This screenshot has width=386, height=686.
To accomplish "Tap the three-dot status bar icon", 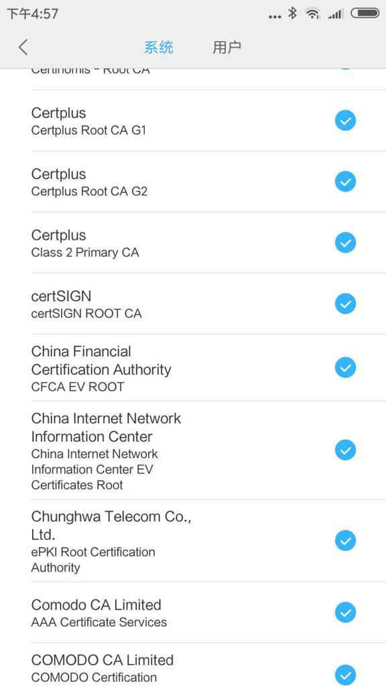I will click(275, 17).
